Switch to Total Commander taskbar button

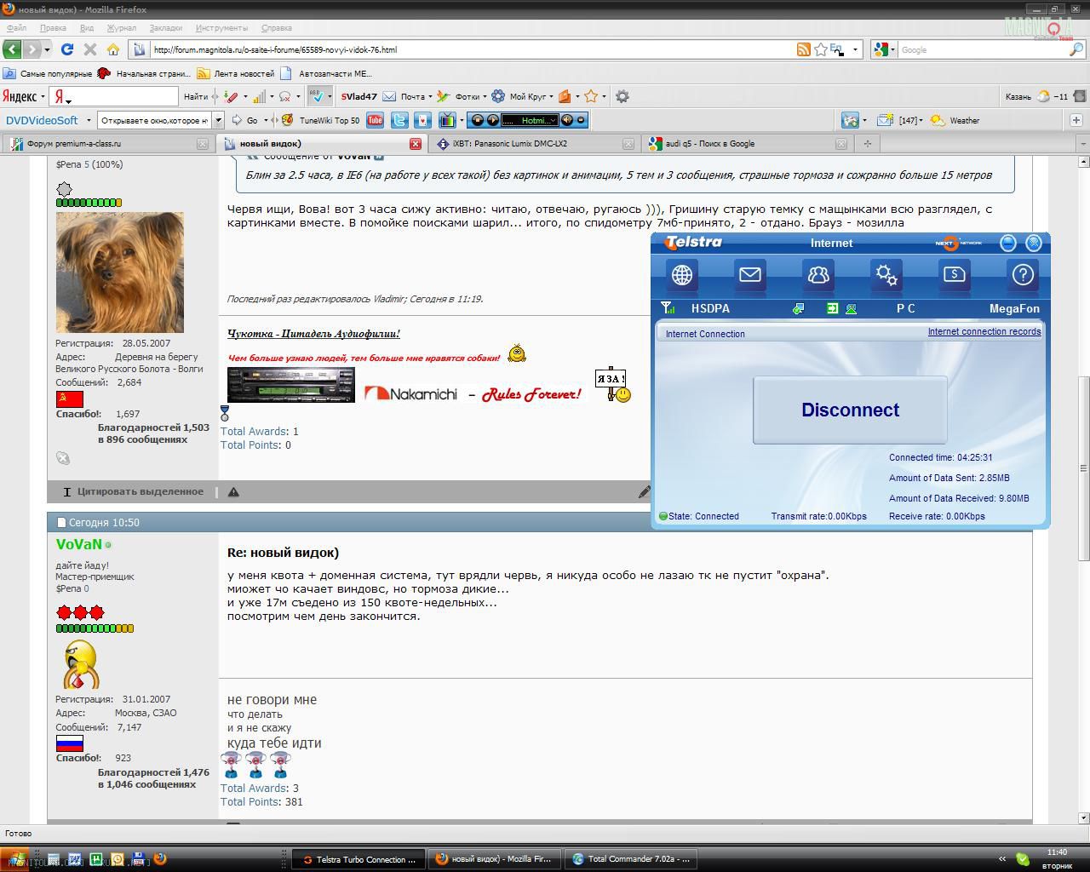click(631, 859)
